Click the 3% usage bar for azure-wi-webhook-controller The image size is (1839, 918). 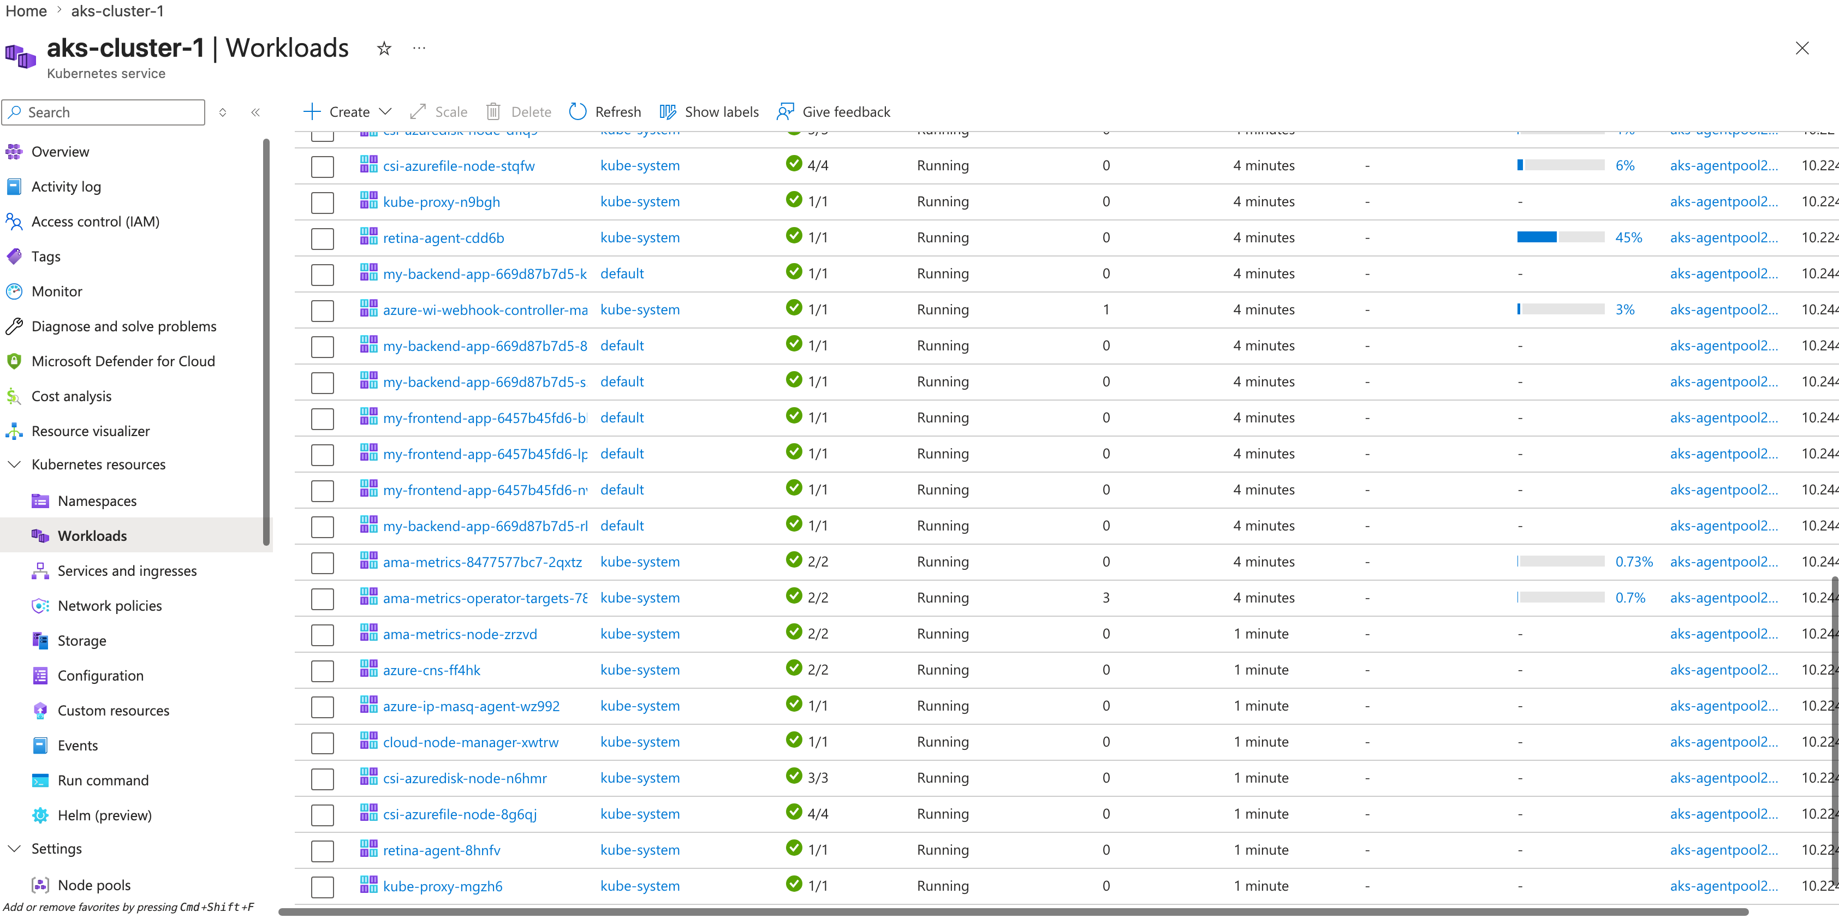tap(1561, 309)
